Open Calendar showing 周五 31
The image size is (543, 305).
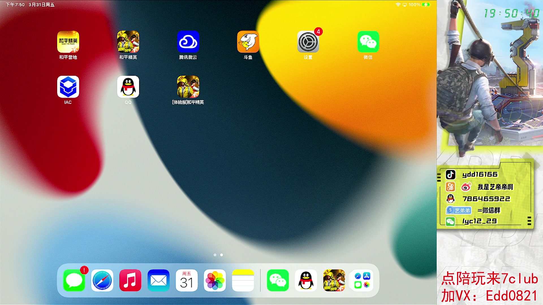[x=187, y=280]
